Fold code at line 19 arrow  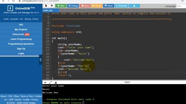coord(50,57)
